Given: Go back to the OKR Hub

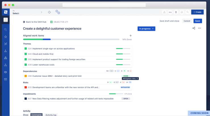Looking at the screenshot, I should pos(36,22).
